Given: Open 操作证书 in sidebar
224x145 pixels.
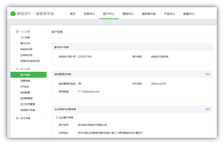Looking at the screenshot, I should 25,43.
